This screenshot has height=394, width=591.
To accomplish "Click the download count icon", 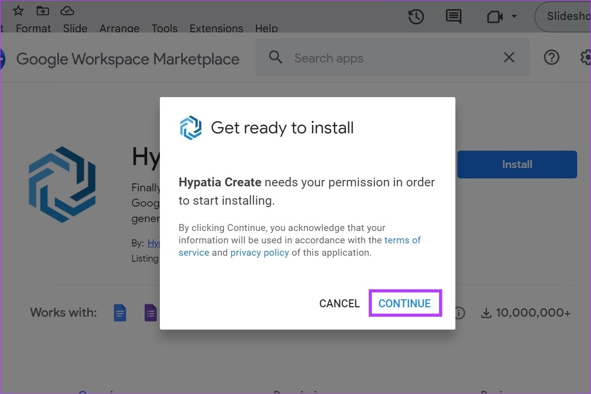I will click(486, 313).
